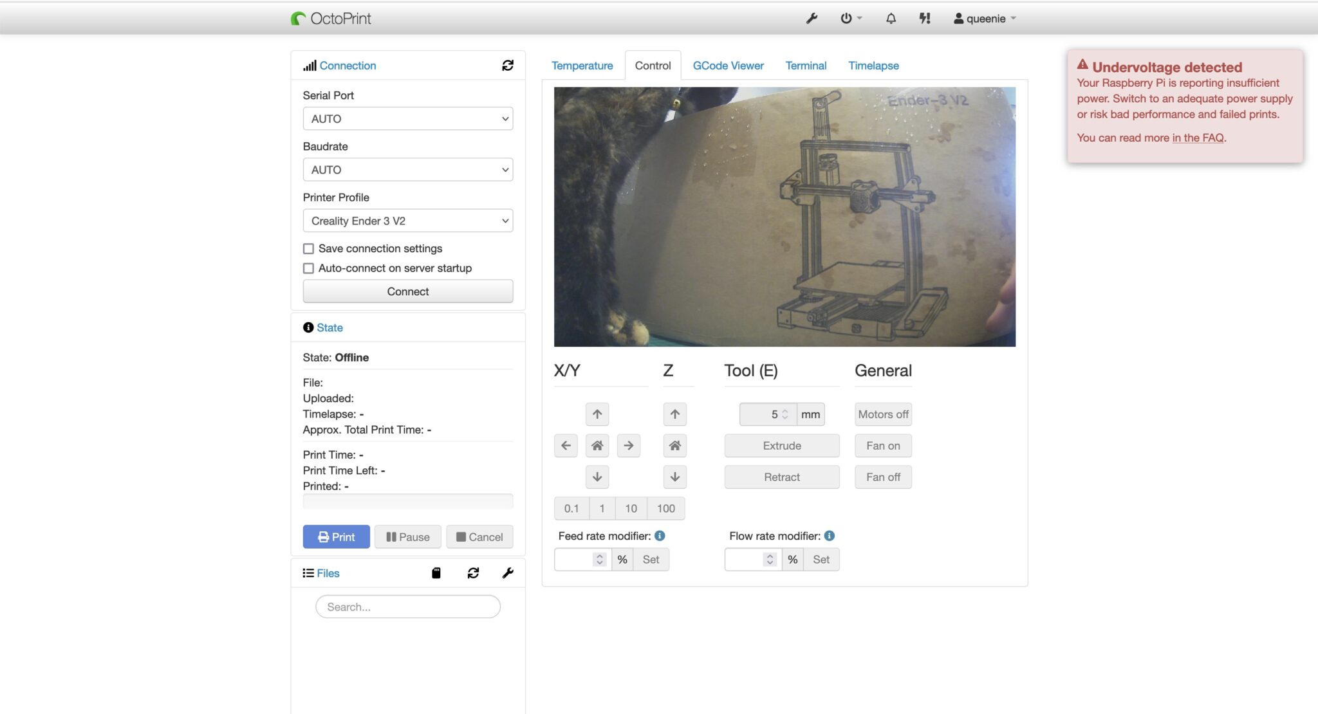Select 10 jog distance
Screen dimensions: 1318x714
tap(631, 508)
